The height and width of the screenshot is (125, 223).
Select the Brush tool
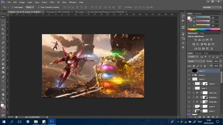tap(3, 47)
